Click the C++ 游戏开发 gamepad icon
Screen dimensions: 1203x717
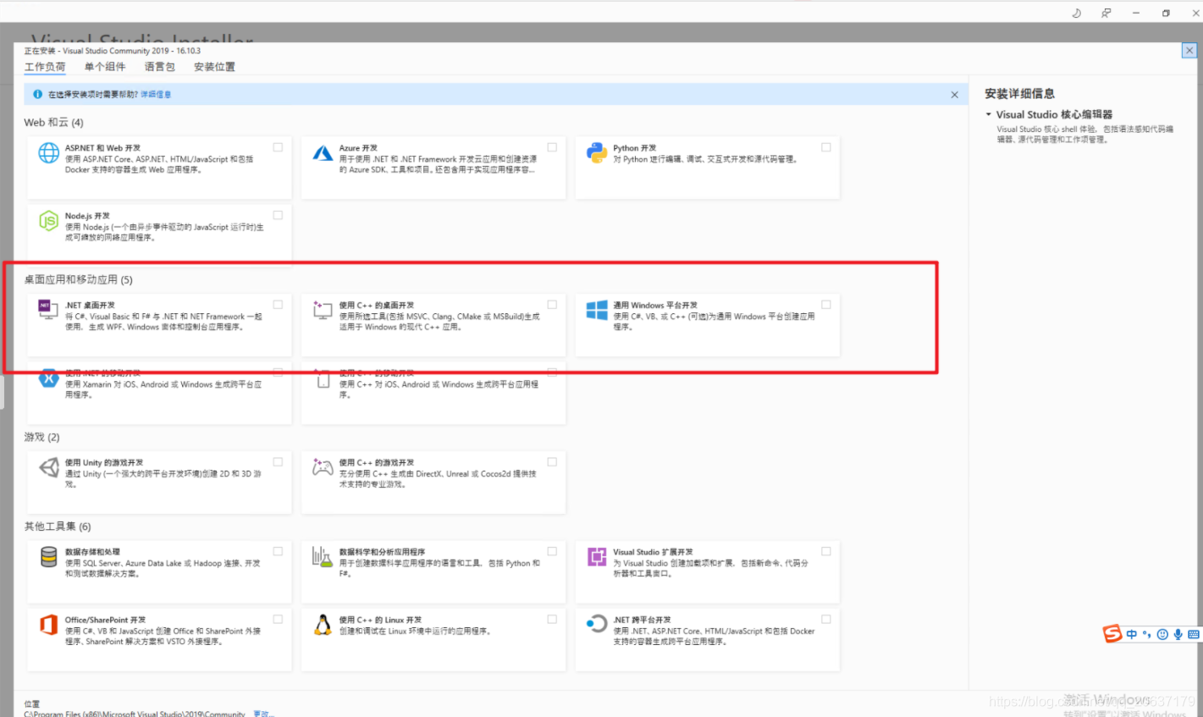coord(323,467)
